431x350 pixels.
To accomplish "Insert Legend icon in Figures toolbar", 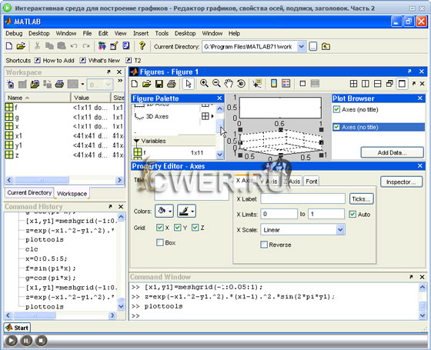I will 286,83.
